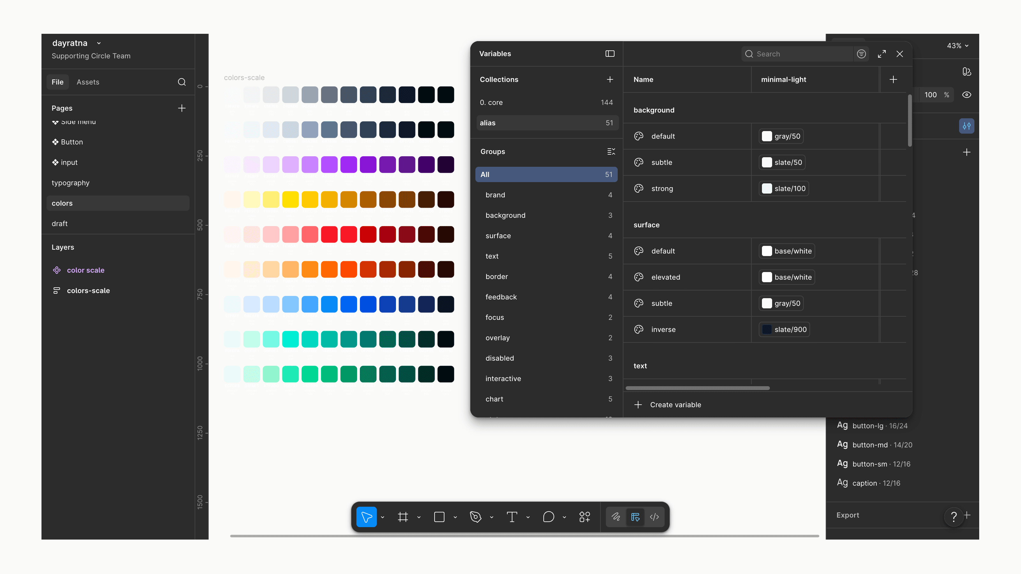Image resolution: width=1021 pixels, height=574 pixels.
Task: Open the Actions components tool
Action: [585, 517]
